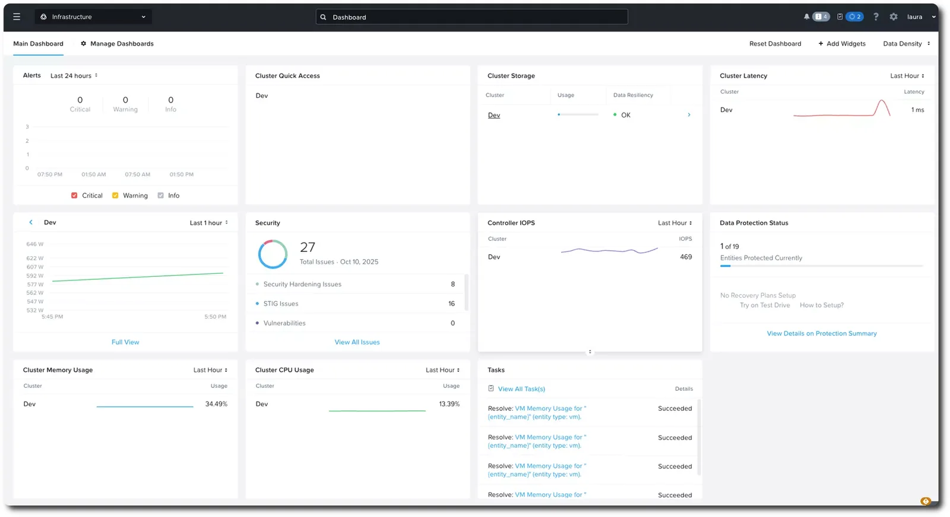This screenshot has width=950, height=517.
Task: Click the 13.39% CPU usage value
Action: pos(449,404)
